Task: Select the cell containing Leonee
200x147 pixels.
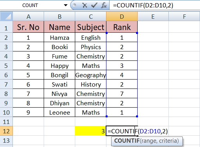Action: click(x=60, y=112)
